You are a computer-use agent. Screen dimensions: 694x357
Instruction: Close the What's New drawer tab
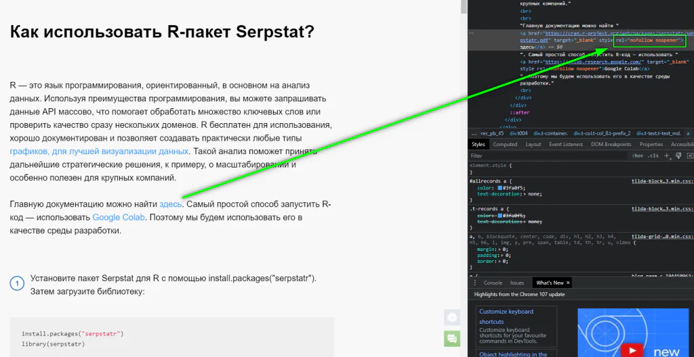tap(568, 283)
